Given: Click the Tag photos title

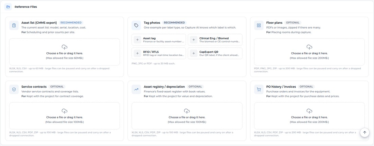Looking at the screenshot, I should (152, 23).
